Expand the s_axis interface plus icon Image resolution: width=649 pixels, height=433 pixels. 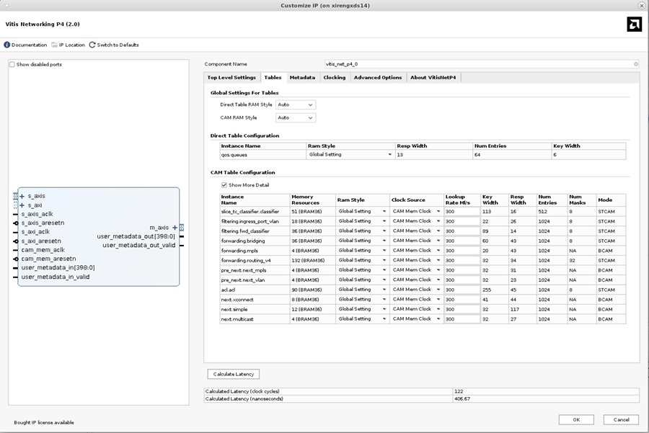(x=22, y=196)
